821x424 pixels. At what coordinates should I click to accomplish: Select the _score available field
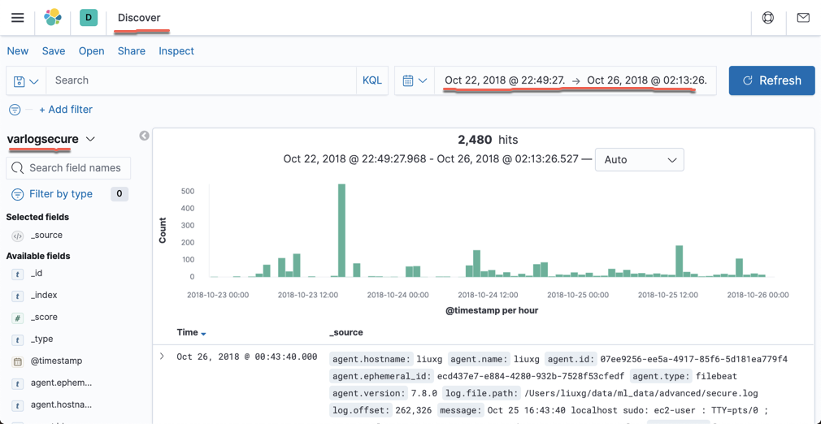tap(44, 318)
